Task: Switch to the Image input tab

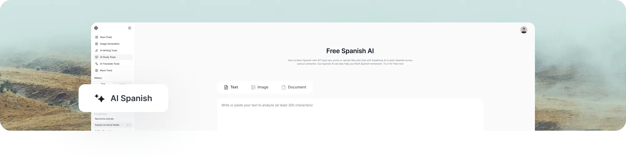Action: point(260,87)
